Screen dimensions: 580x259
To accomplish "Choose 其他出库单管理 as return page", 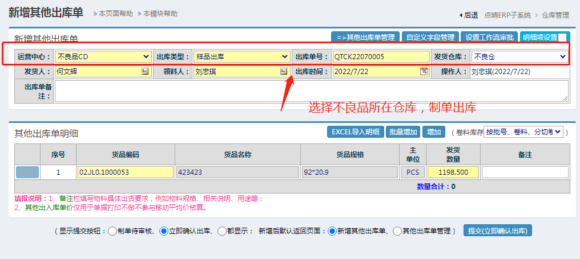I will point(397,231).
